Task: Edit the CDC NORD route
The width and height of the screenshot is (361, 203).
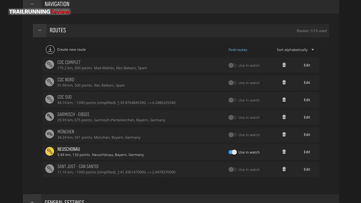Action: 307,83
